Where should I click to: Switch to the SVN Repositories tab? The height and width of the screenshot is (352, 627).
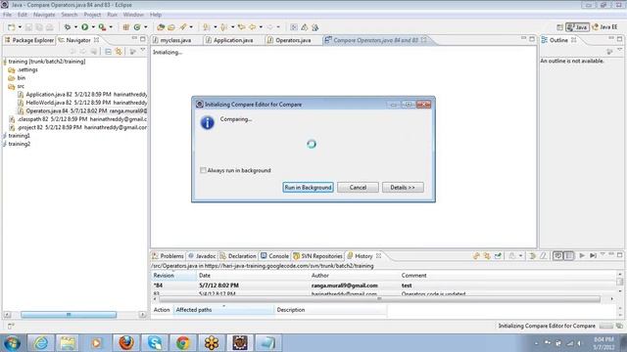pos(317,256)
